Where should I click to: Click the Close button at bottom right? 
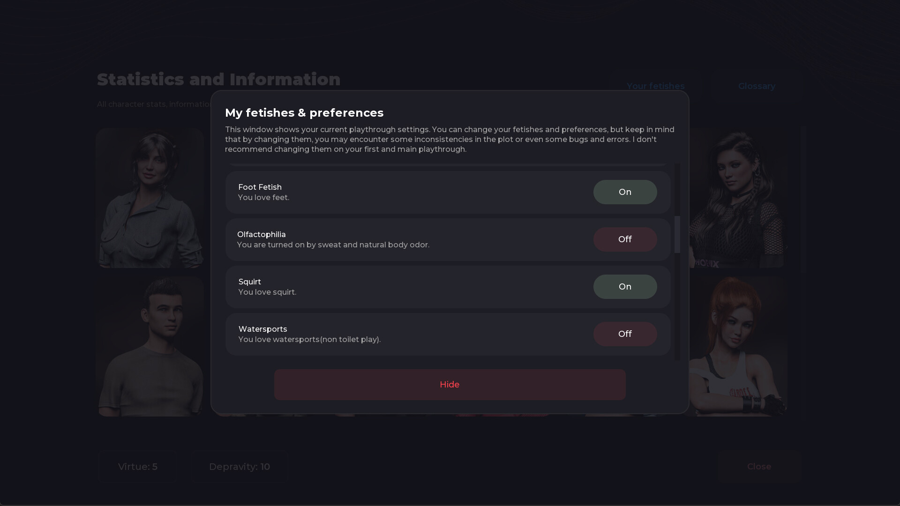[759, 467]
